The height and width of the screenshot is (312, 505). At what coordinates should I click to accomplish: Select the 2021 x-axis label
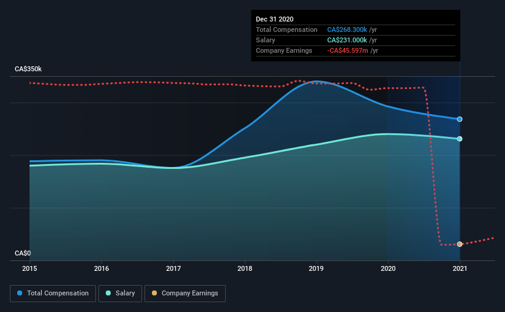(459, 268)
